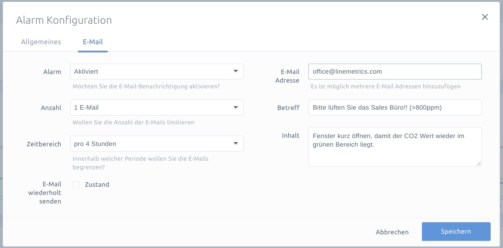Click the 'Alarm' field label
This screenshot has width=503, height=248.
52,72
